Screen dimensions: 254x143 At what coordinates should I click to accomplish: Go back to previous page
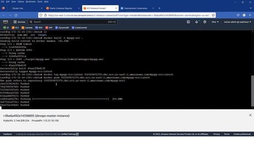[x=4, y=15]
